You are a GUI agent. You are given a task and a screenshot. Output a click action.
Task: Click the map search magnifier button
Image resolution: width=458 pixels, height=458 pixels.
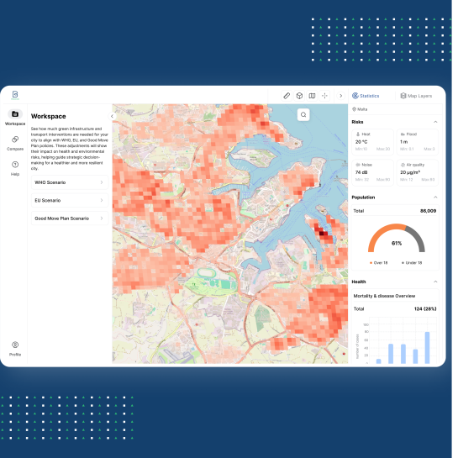pyautogui.click(x=303, y=114)
